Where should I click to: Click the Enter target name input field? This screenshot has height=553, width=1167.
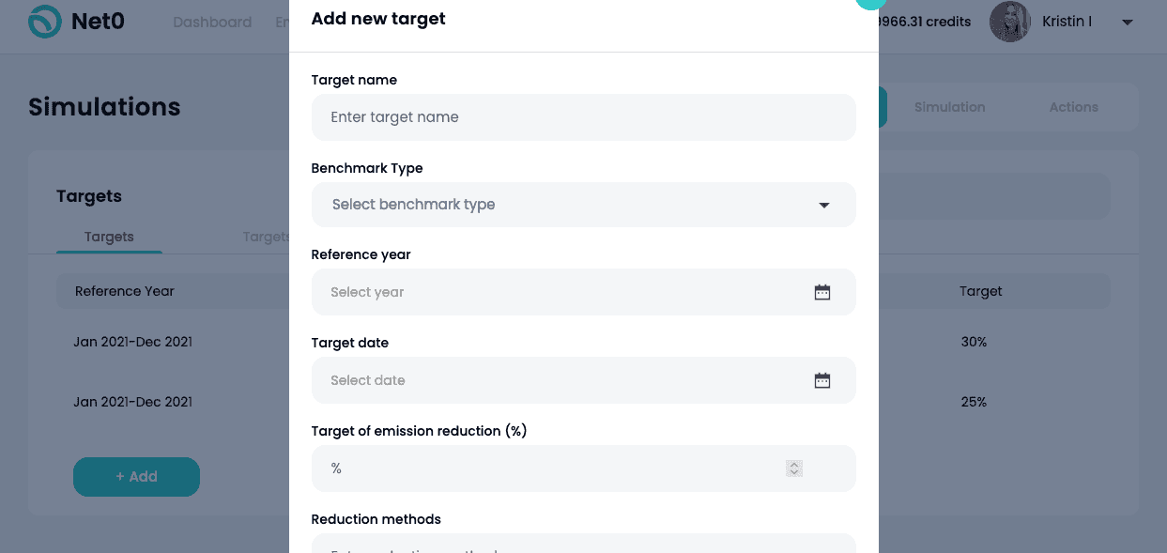(x=584, y=116)
